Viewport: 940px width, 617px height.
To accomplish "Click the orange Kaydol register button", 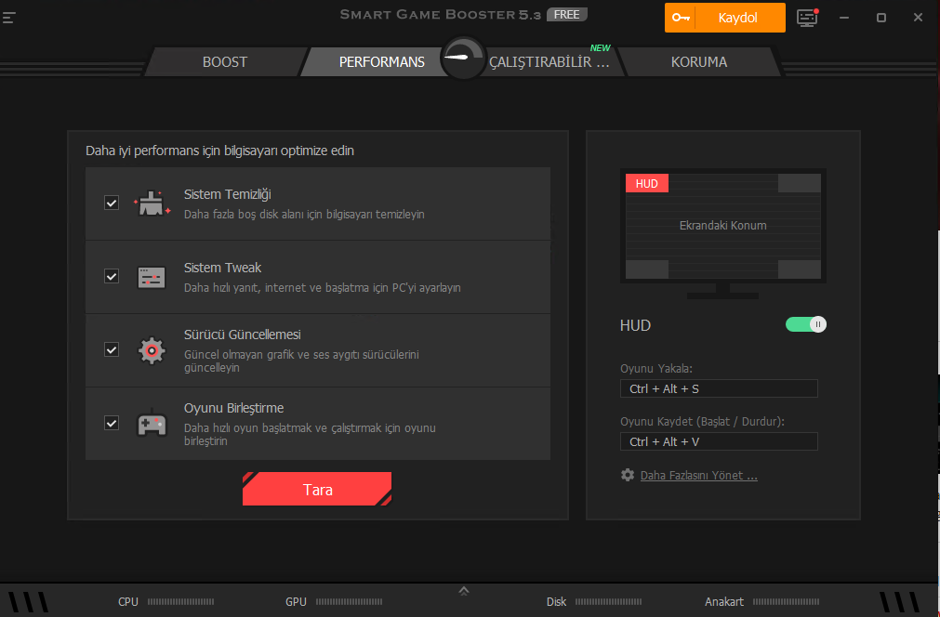I will 724,18.
